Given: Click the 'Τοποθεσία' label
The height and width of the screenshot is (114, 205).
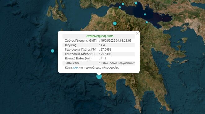Looking at the screenshot, I should point(72,63).
